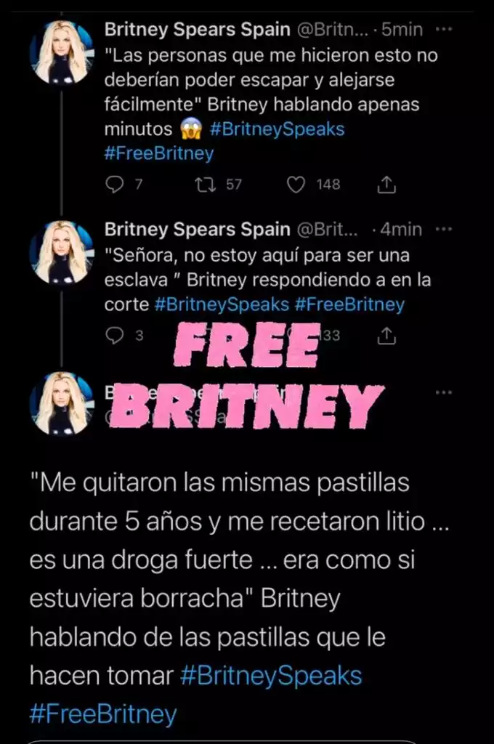Open more options on the third tweet
The image size is (494, 744).
coord(444,392)
